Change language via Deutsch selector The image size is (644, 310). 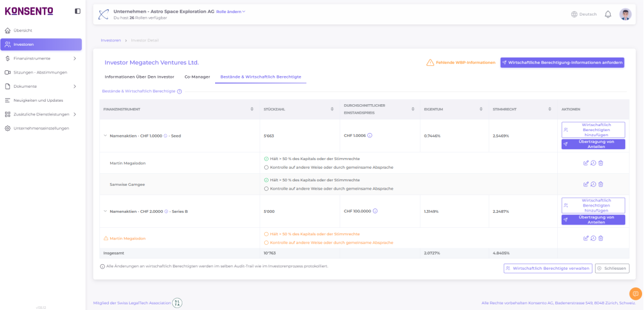coord(588,14)
